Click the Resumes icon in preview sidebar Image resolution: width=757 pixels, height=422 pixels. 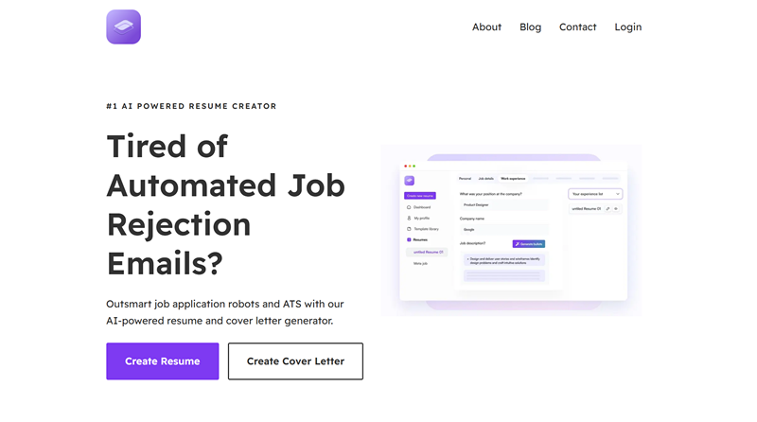(409, 239)
